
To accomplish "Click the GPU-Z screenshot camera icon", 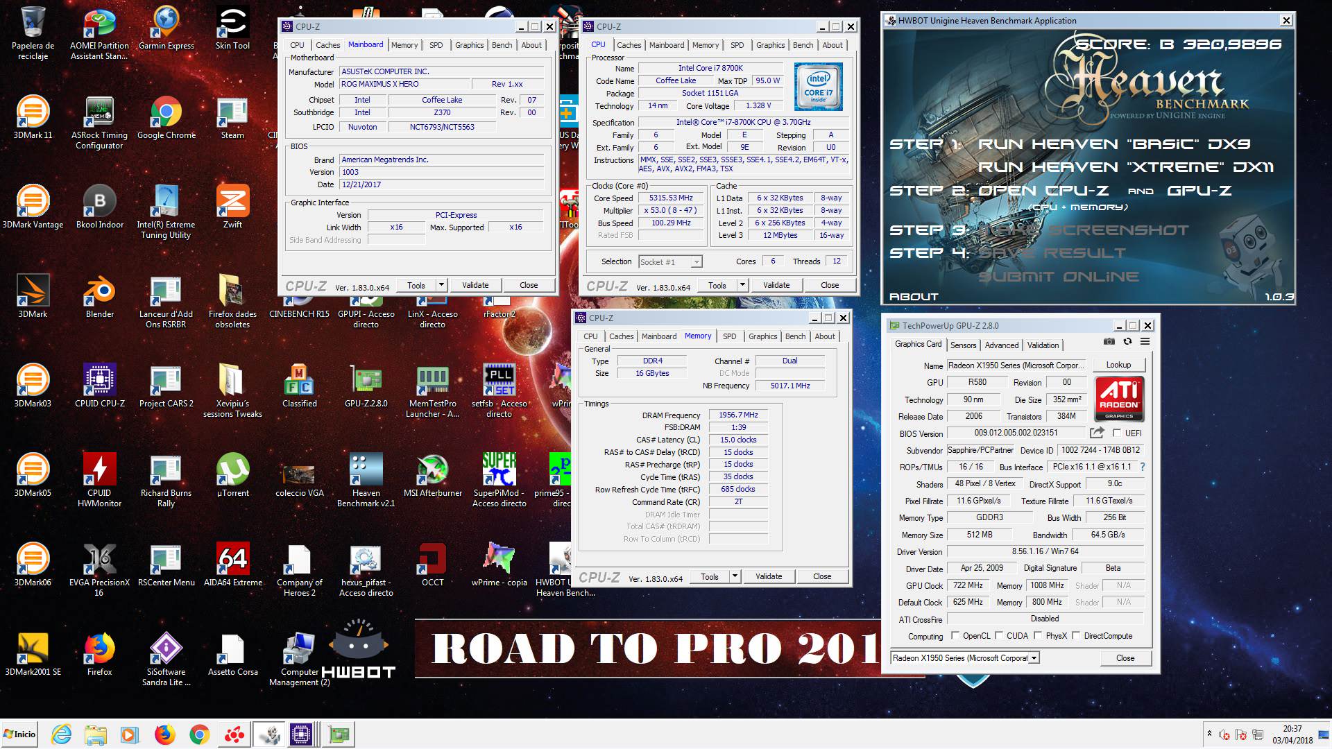I will coord(1109,341).
